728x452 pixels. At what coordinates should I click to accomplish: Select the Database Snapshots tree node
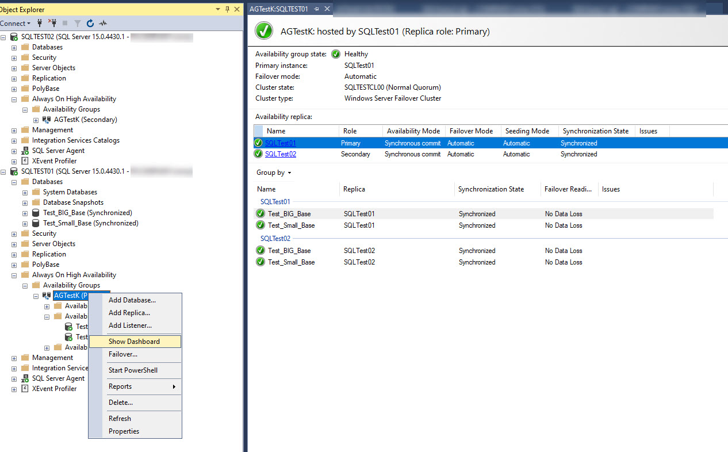[x=73, y=202]
